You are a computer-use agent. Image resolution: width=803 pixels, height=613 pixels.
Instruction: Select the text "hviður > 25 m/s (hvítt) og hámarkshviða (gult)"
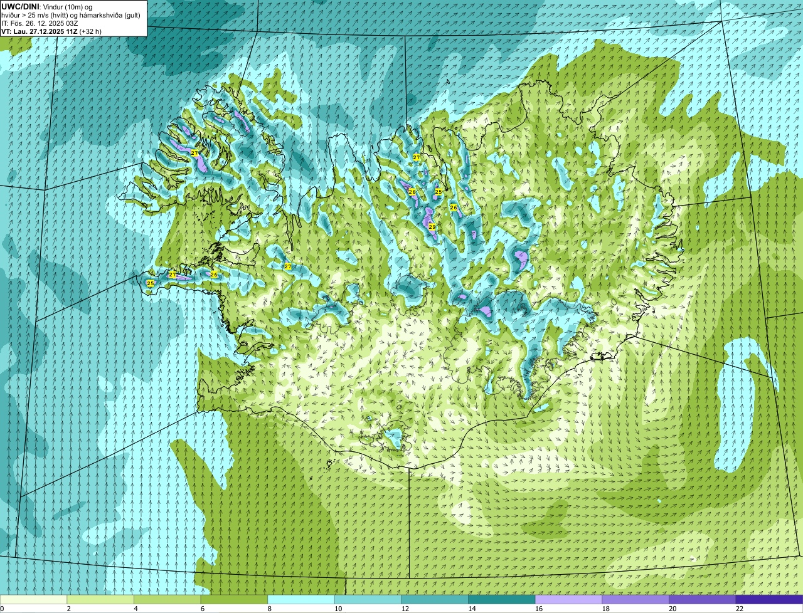tap(71, 15)
